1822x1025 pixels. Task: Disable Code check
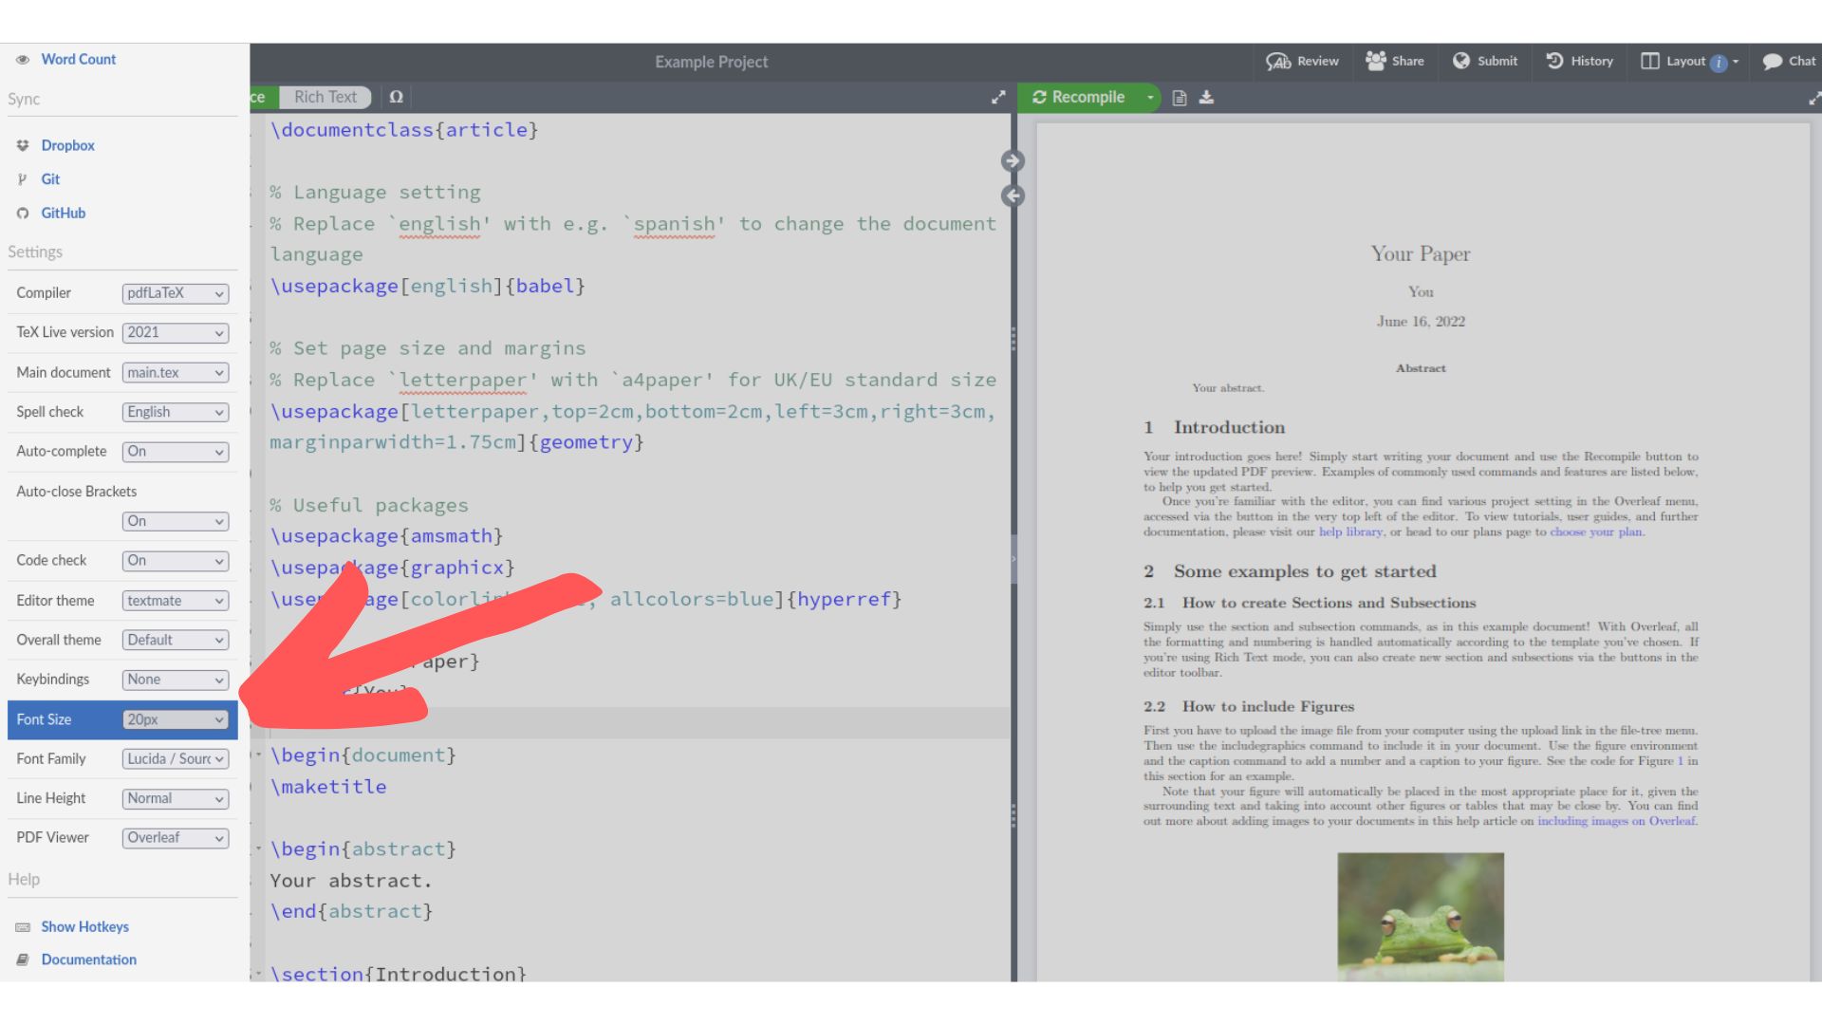click(x=175, y=561)
